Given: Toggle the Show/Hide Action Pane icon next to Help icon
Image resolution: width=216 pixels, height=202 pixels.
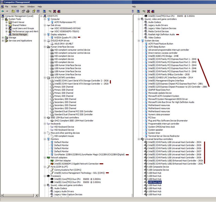Looking at the screenshot, I should click(38, 11).
